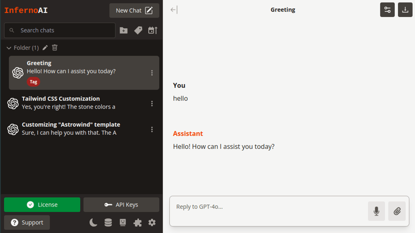
Task: Open options menu for Greeting chat
Action: point(152,73)
